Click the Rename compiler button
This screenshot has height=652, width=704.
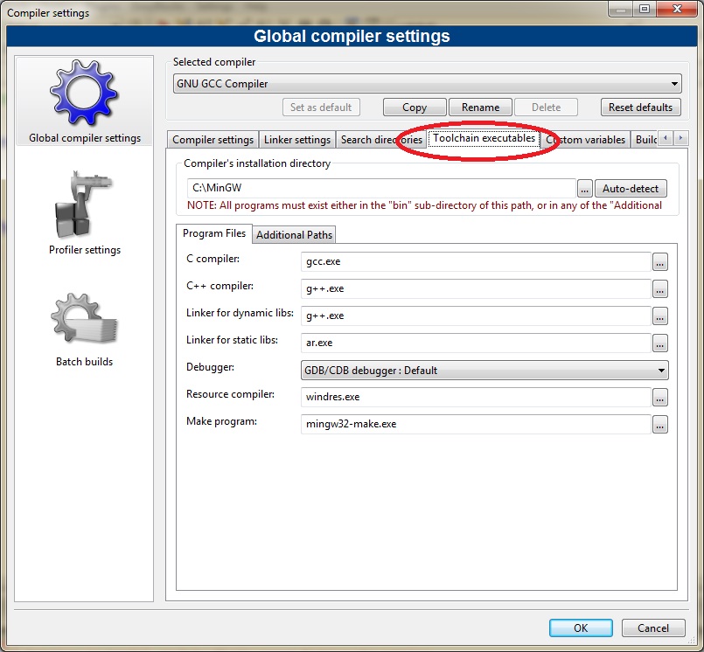coord(480,108)
